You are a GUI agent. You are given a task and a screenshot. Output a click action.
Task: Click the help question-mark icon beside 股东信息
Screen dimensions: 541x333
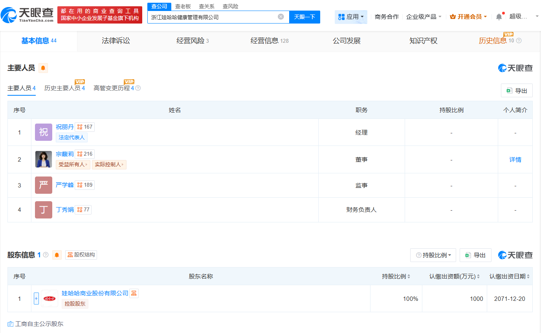[46, 255]
